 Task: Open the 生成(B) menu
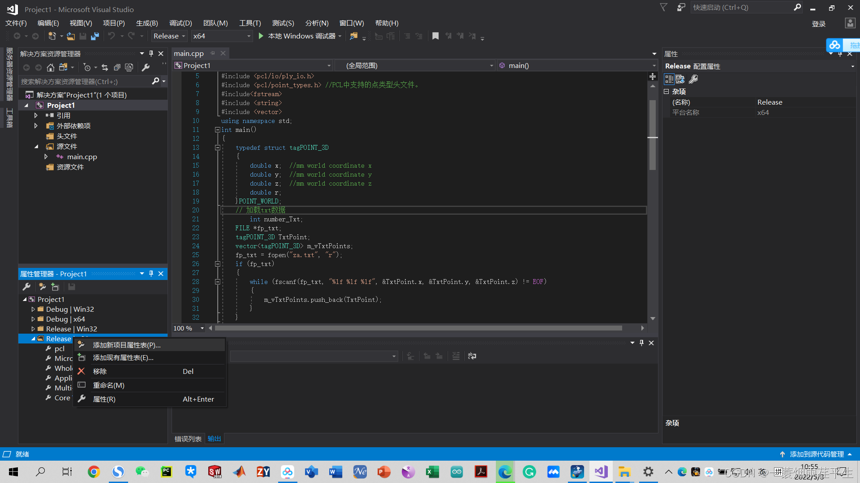tap(147, 23)
